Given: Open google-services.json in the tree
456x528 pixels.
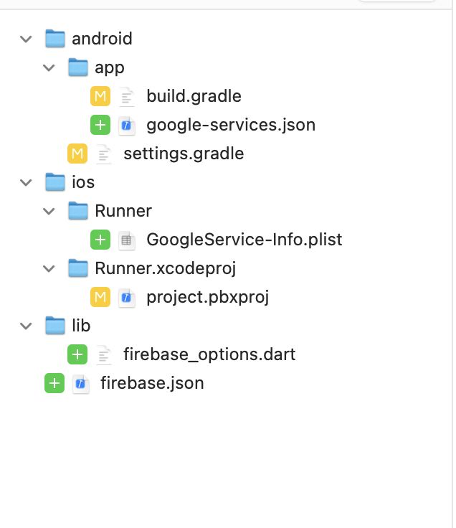Looking at the screenshot, I should click(x=230, y=125).
